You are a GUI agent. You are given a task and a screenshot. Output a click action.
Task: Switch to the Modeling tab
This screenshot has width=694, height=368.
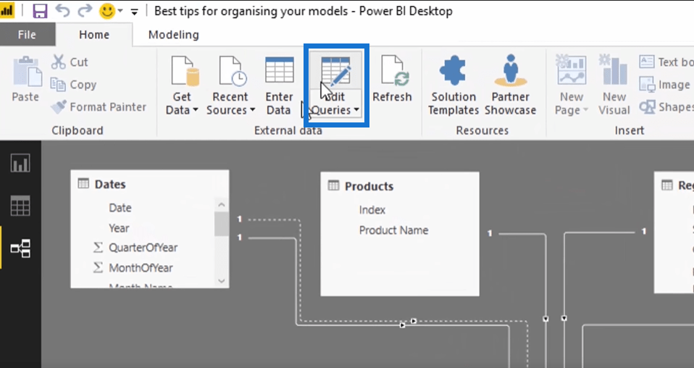tap(174, 35)
